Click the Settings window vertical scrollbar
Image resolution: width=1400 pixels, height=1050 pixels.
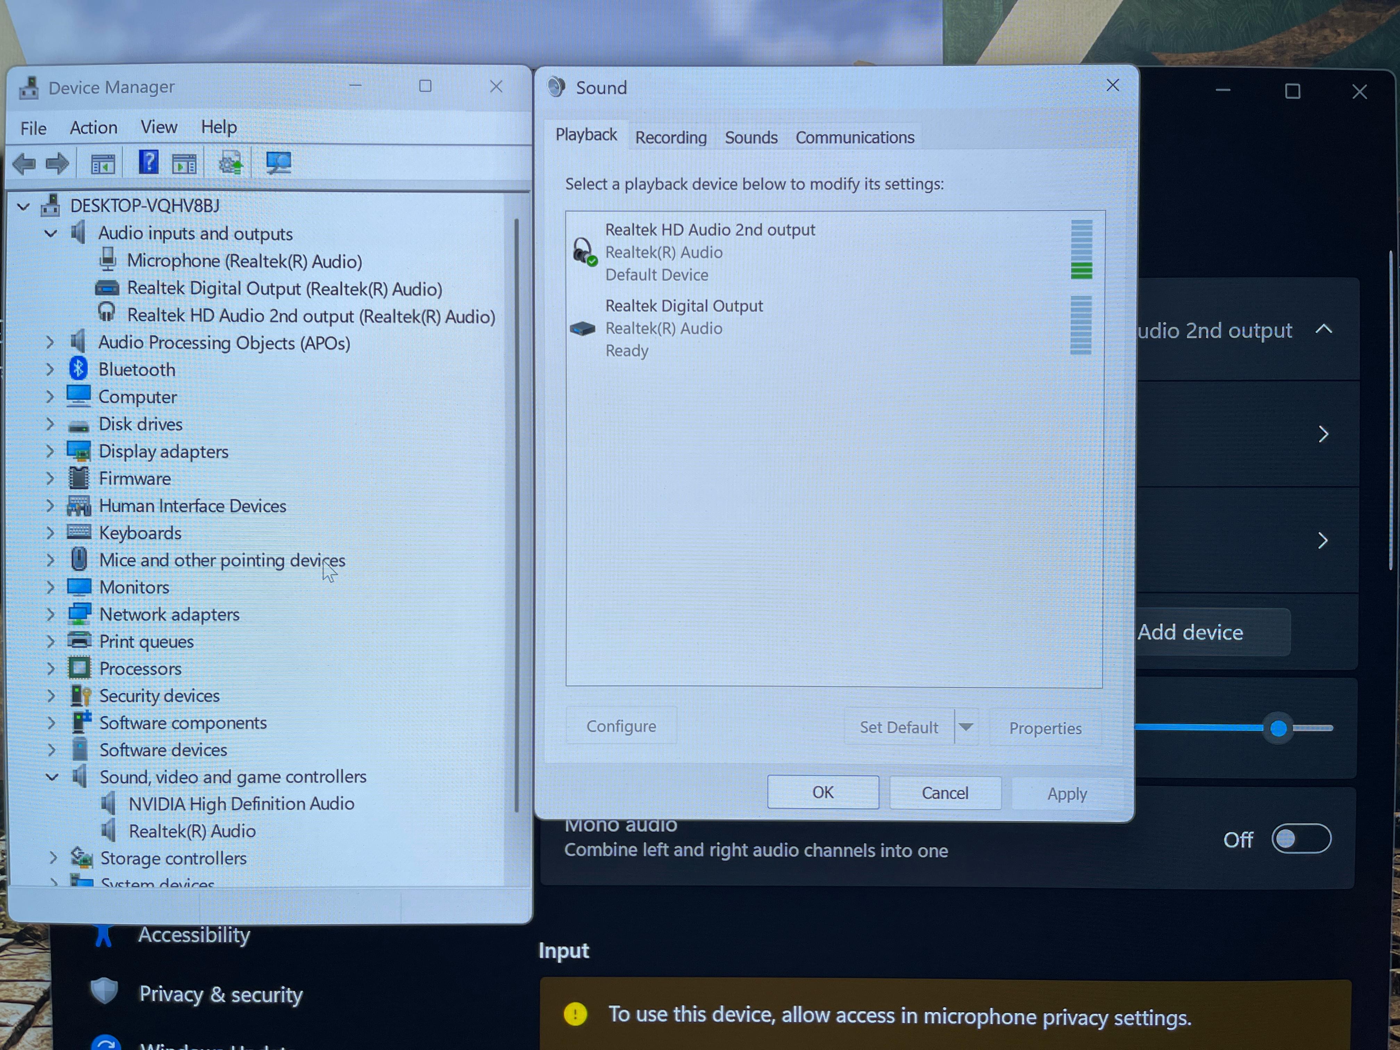[x=1391, y=410]
